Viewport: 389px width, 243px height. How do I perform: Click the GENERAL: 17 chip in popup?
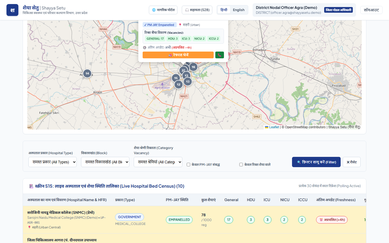[x=155, y=39]
